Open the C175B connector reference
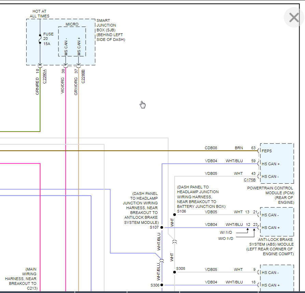 click(x=249, y=180)
